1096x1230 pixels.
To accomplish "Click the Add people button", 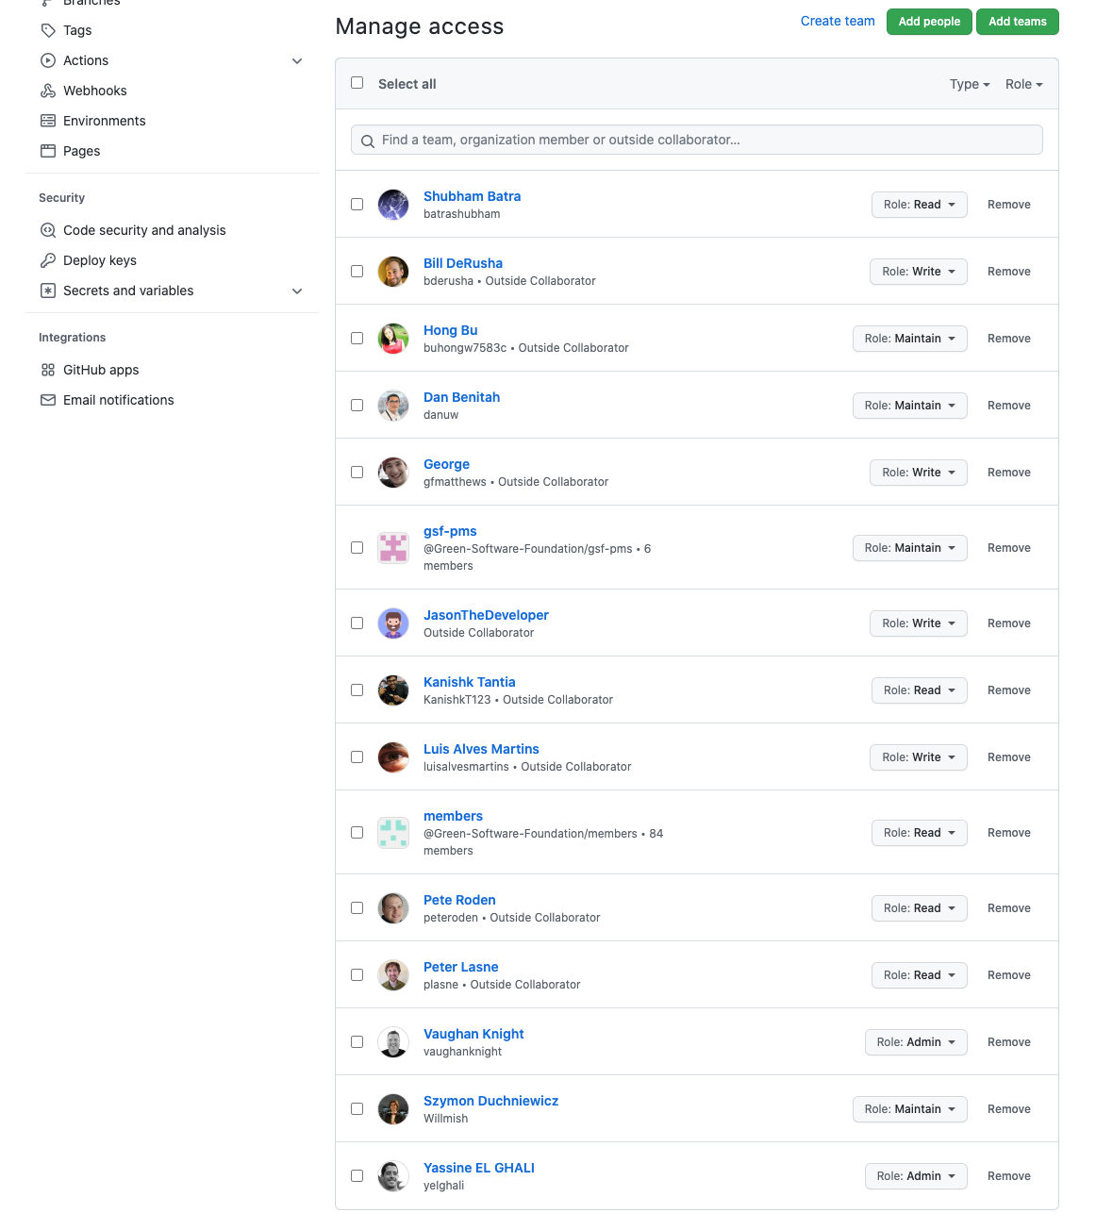I will point(929,22).
